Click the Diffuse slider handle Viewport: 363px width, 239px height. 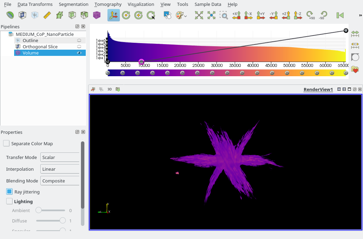62,220
